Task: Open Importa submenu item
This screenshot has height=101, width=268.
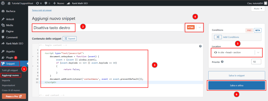Action: [x=6, y=80]
